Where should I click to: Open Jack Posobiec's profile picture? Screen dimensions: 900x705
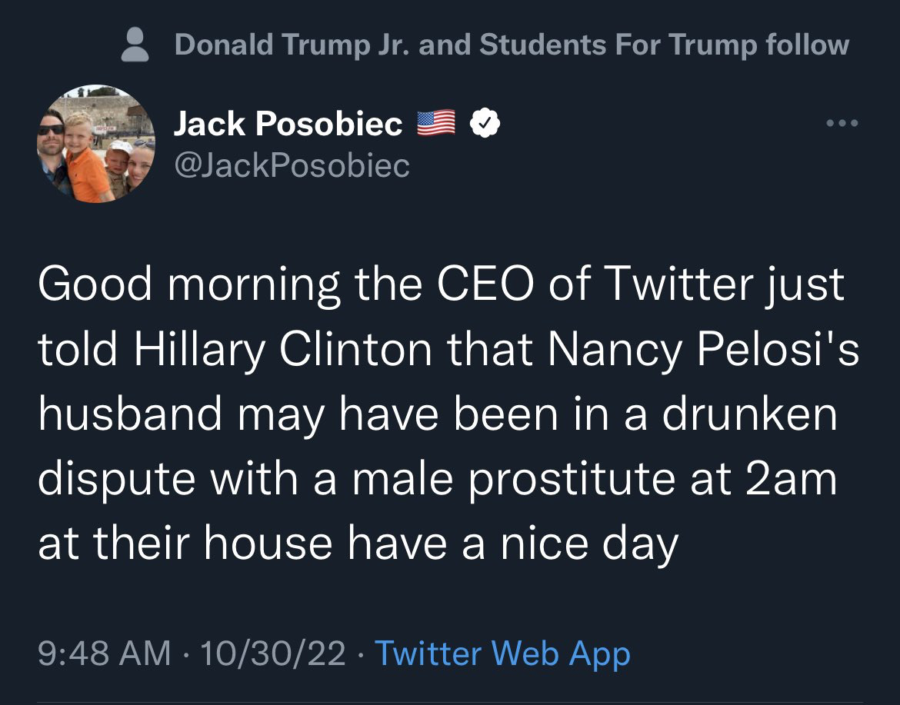coord(96,144)
